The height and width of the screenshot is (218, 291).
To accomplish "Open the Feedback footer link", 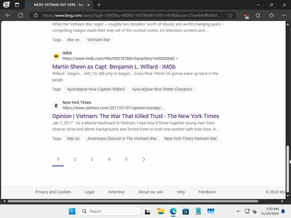I will point(207,192).
